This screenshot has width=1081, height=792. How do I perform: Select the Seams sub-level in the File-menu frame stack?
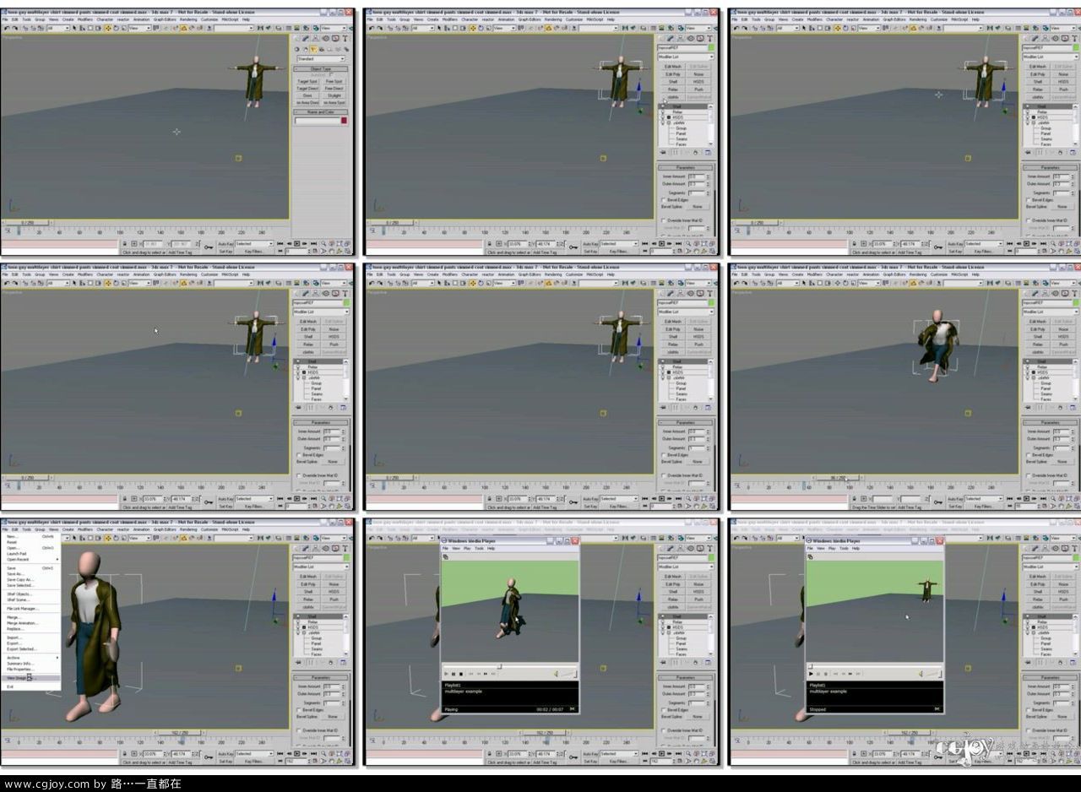pos(317,648)
